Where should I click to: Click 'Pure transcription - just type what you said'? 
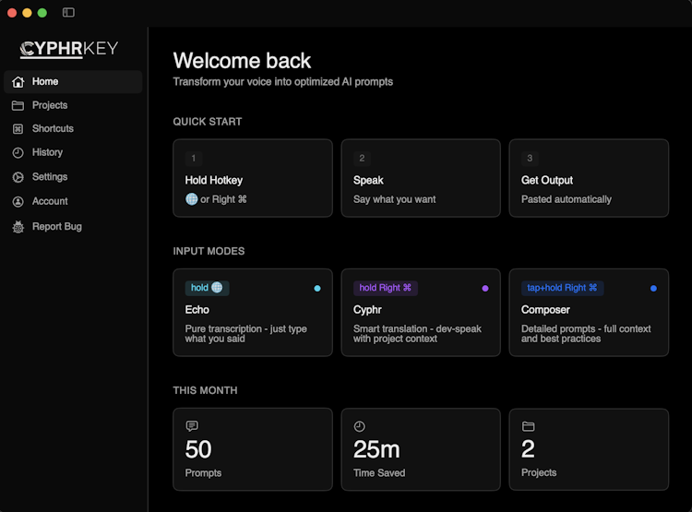(x=245, y=334)
